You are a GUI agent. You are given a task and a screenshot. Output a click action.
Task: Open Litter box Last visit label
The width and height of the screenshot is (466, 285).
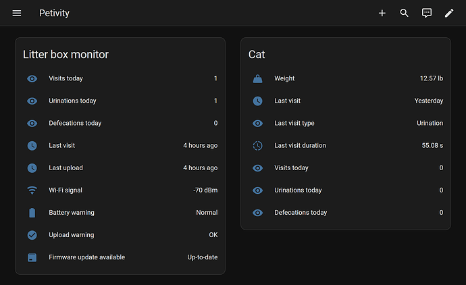[62, 145]
